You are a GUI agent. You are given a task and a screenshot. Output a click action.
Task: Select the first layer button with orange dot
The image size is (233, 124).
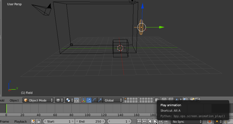pos(125,99)
